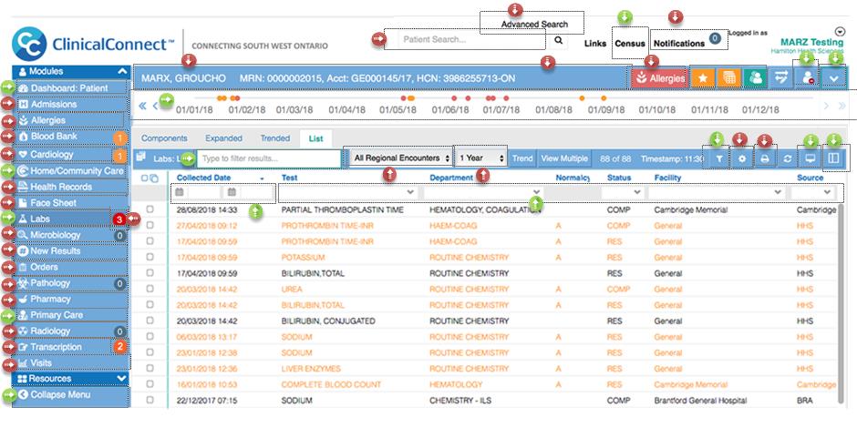
Task: Check the box for the LIVER ENZYMES row
Action: (150, 369)
